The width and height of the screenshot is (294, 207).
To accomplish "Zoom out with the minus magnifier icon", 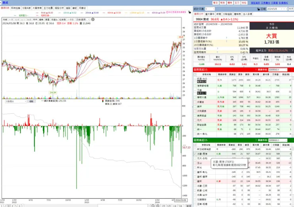I will [x=153, y=206].
